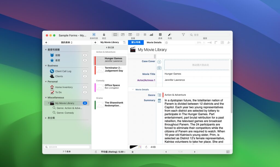Select the 默认布局 tab
Viewport: 280px width, 167px height.
136,42
